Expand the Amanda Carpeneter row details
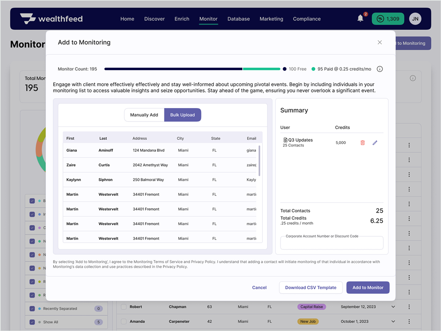Viewport: 441px width, 331px height. tap(393, 321)
